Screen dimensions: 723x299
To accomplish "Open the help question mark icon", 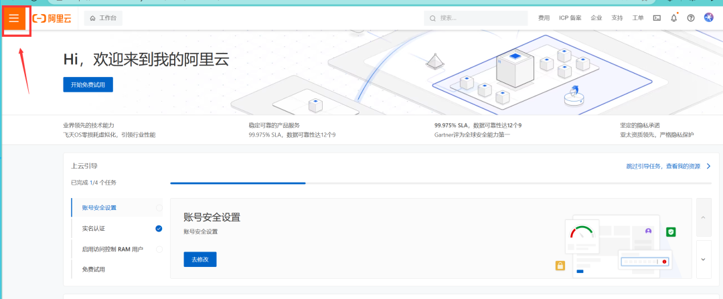I will [x=691, y=19].
